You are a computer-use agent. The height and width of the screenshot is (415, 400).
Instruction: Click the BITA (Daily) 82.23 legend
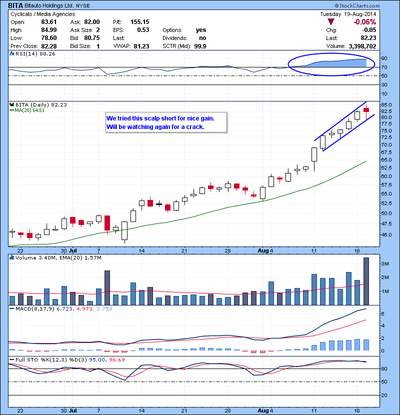click(41, 104)
